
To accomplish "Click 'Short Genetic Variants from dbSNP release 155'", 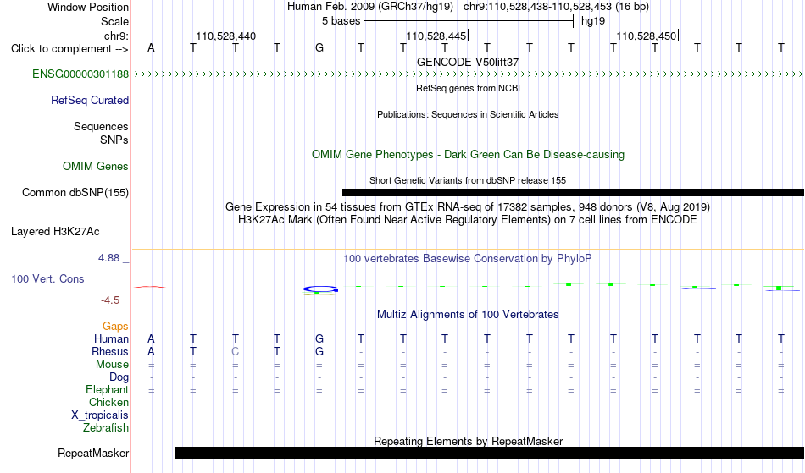I will tap(468, 180).
